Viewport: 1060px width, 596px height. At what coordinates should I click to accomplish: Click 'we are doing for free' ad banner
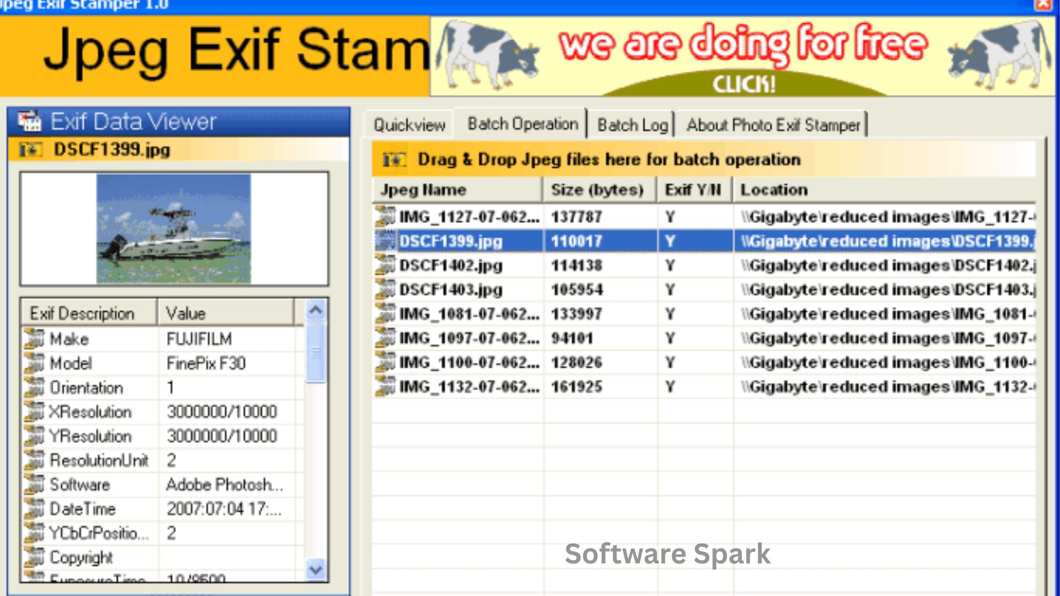tap(743, 56)
